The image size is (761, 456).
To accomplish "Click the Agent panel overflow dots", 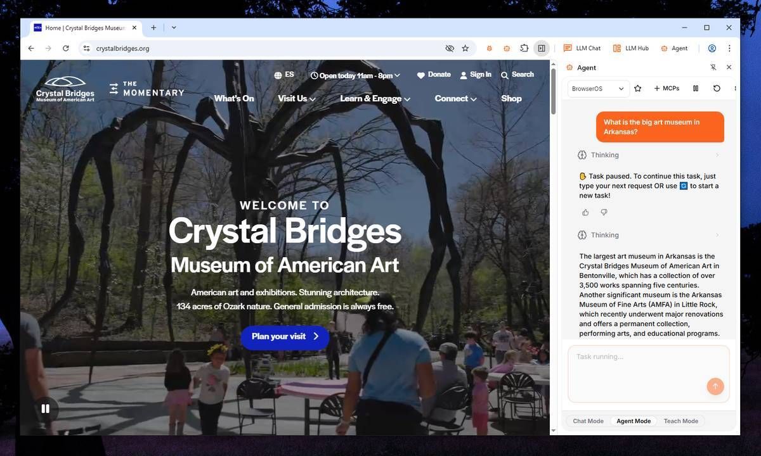I will tap(735, 89).
